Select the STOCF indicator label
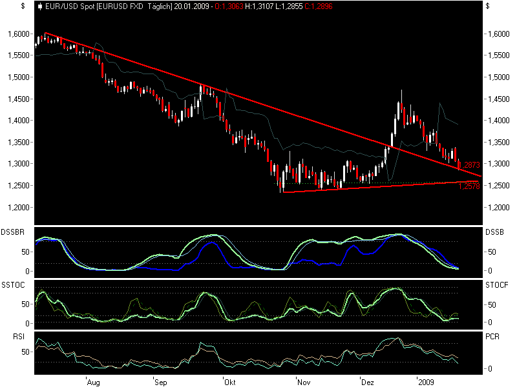The width and height of the screenshot is (517, 387). (497, 285)
